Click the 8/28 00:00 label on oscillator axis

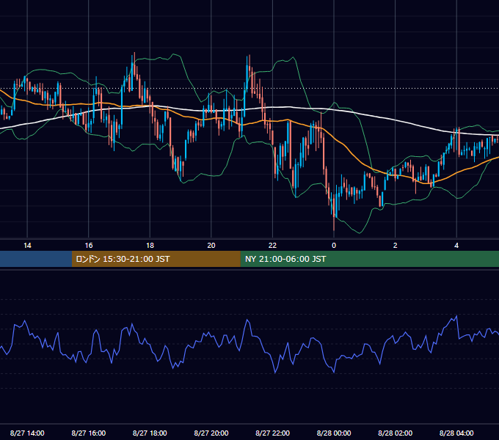click(x=334, y=433)
